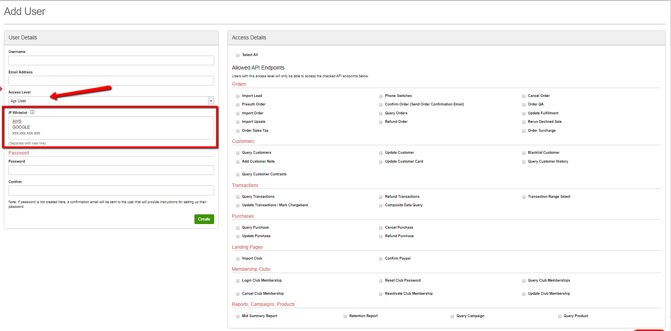Enable Reset Club Password endpoint

coord(381,281)
